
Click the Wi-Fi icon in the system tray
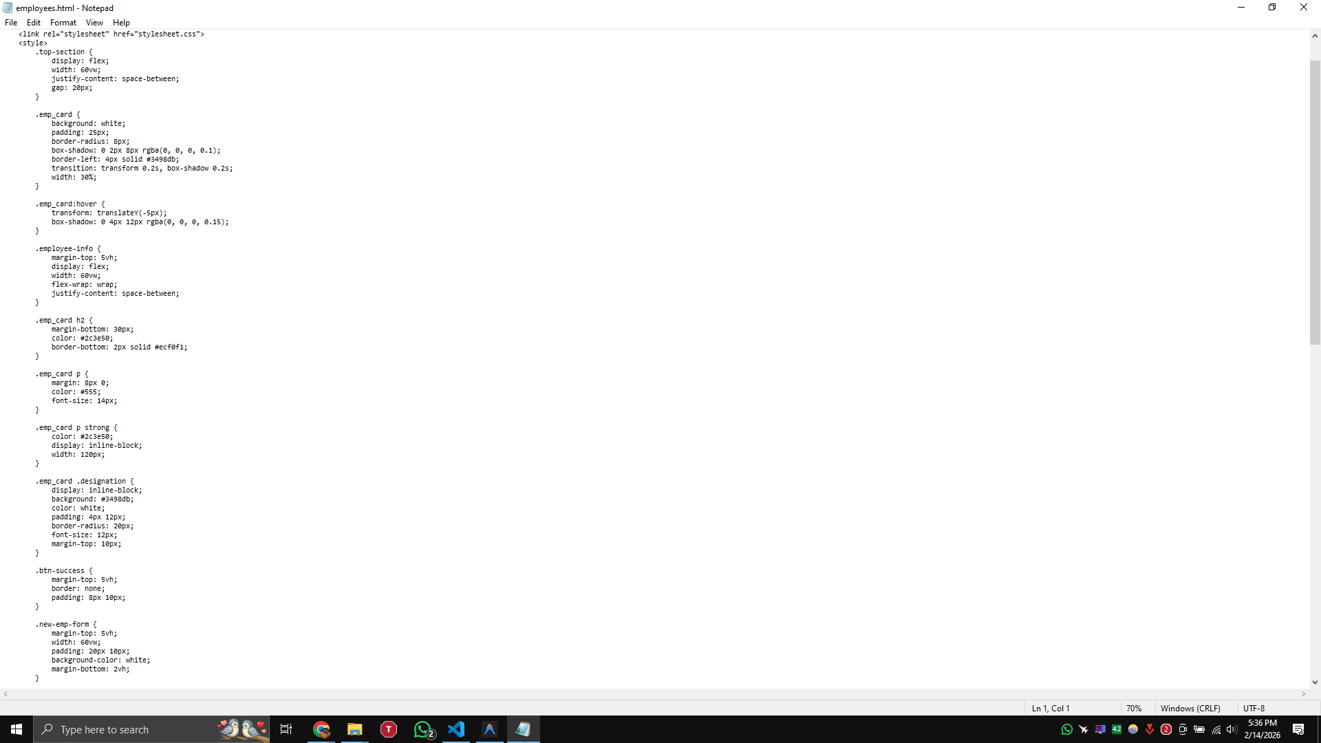click(x=1215, y=731)
